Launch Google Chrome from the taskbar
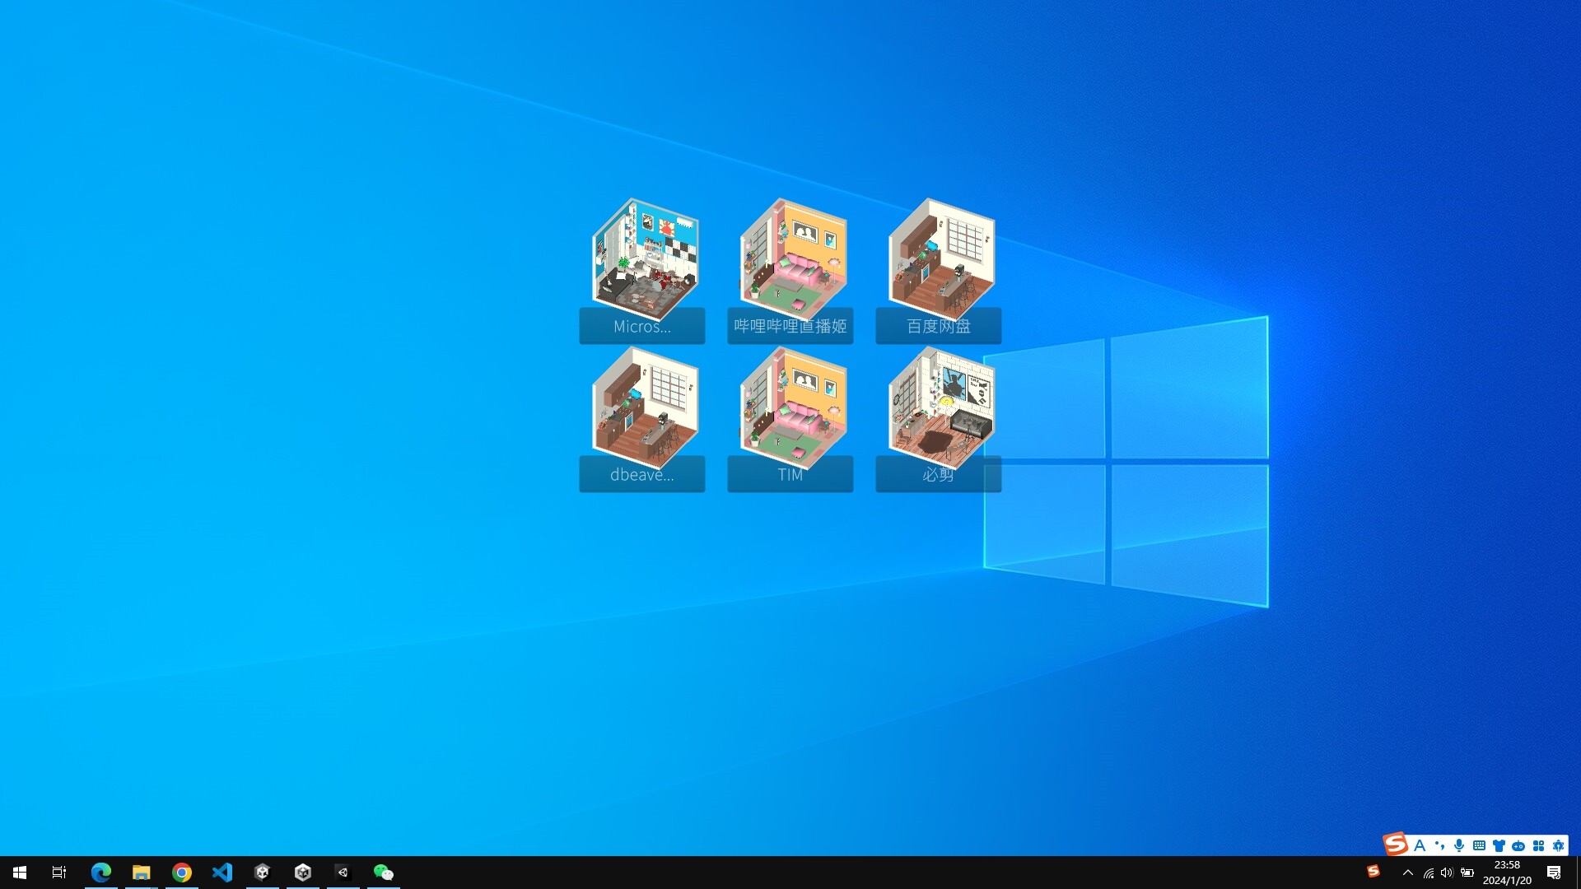The width and height of the screenshot is (1581, 889). 181,873
